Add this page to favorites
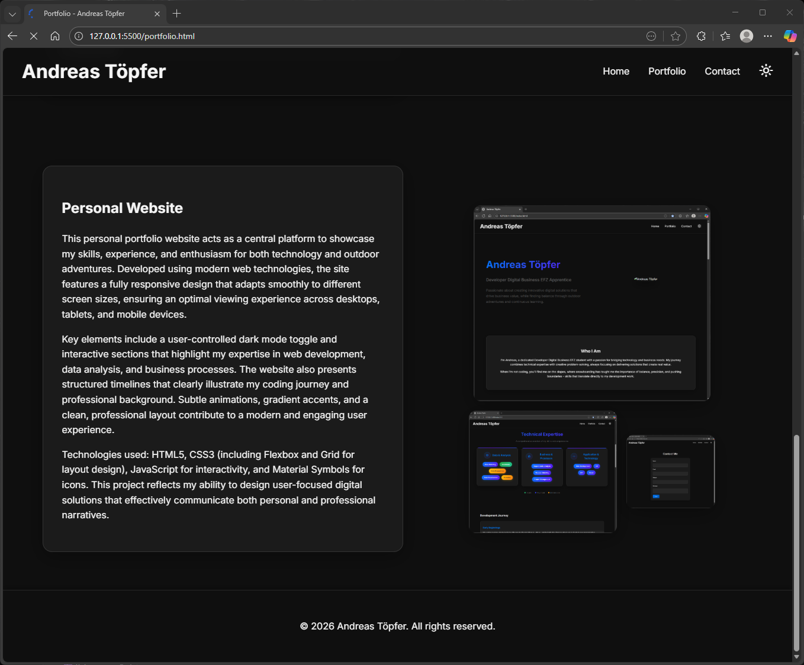This screenshot has width=804, height=665. [x=676, y=36]
